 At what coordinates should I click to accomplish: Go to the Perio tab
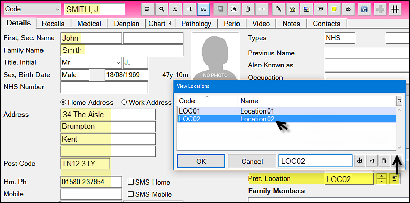[232, 24]
